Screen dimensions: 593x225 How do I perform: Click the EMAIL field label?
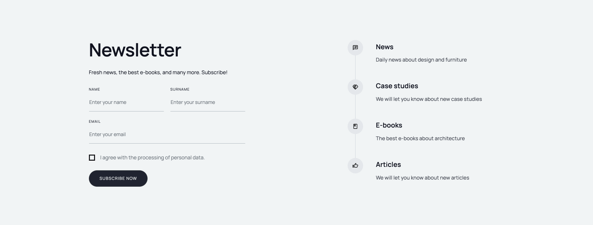(x=95, y=121)
